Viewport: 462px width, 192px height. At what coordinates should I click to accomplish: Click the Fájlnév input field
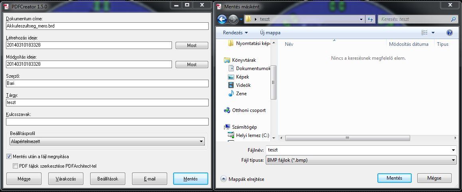pyautogui.click(x=358, y=150)
